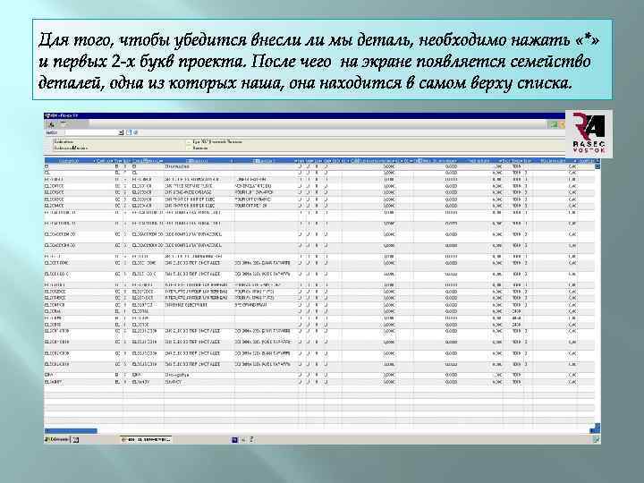Click the application icon in the window title bar
Image resolution: width=644 pixels, height=483 pixels.
pyautogui.click(x=47, y=115)
